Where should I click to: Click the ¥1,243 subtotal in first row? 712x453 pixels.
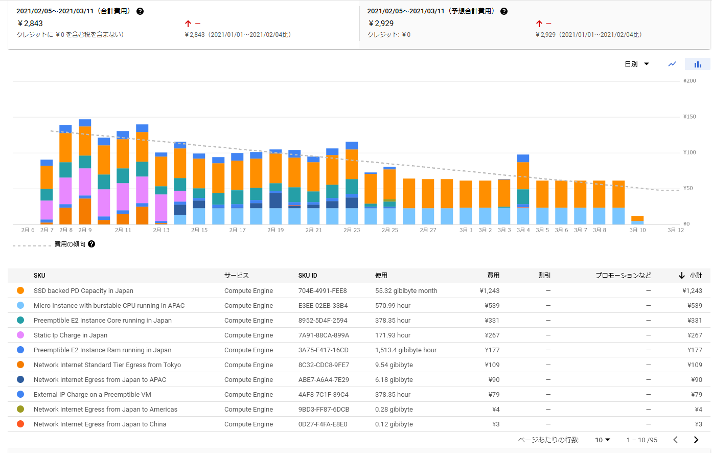point(692,290)
